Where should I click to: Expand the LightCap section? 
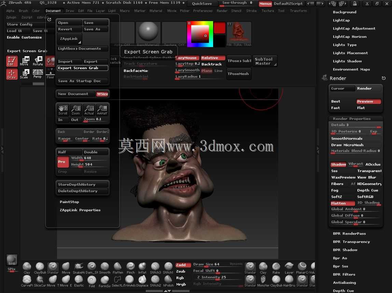pos(341,20)
